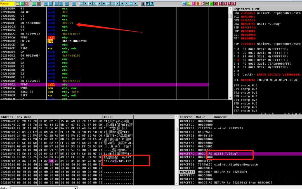Open help with question mark icon
302x189 pixels.
click(x=152, y=4)
